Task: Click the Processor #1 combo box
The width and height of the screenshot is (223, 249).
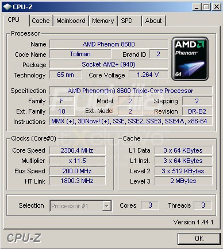Action: pyautogui.click(x=80, y=206)
